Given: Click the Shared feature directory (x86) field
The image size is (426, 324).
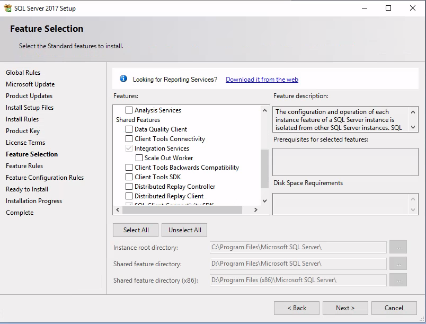Looking at the screenshot, I should pos(298,280).
